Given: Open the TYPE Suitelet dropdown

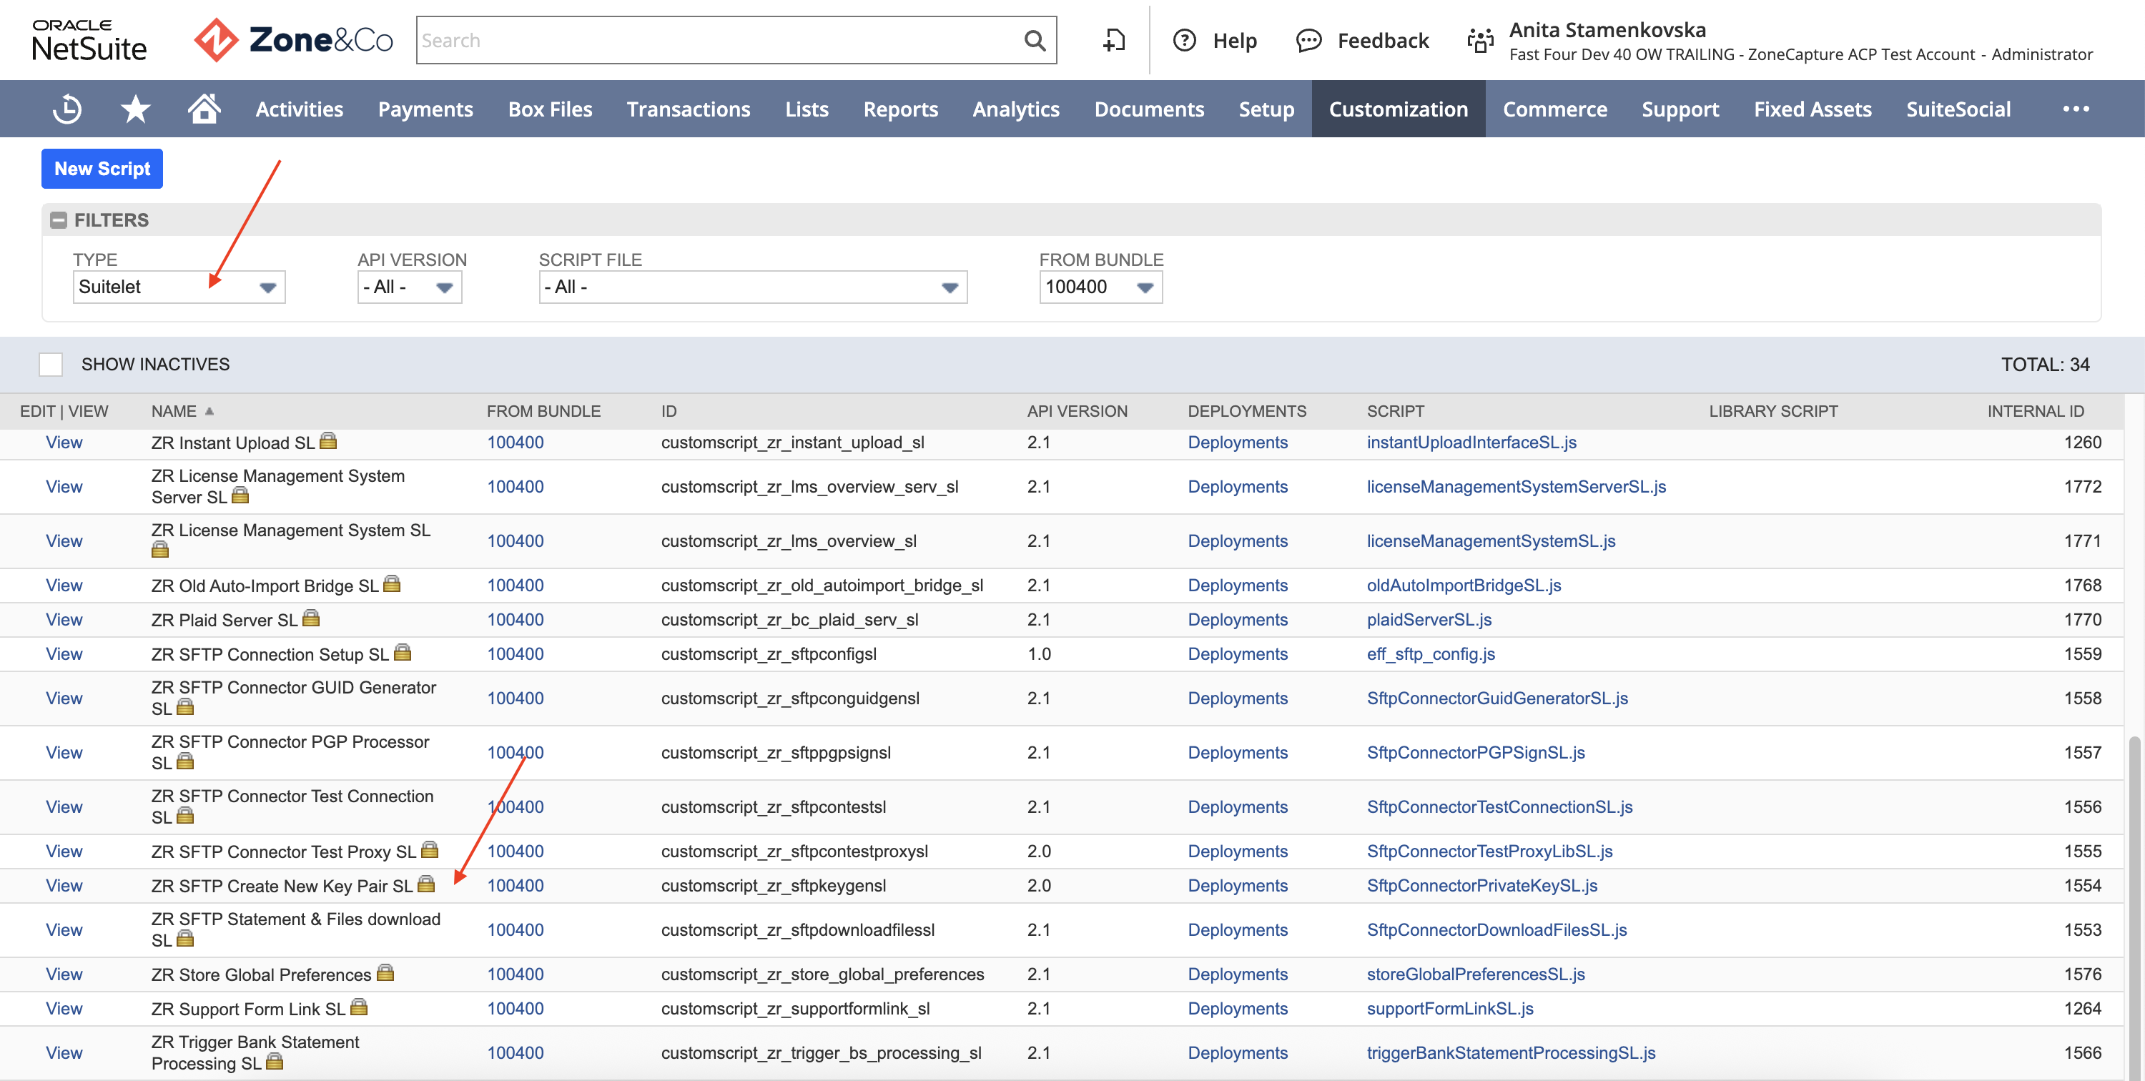Looking at the screenshot, I should (x=179, y=287).
